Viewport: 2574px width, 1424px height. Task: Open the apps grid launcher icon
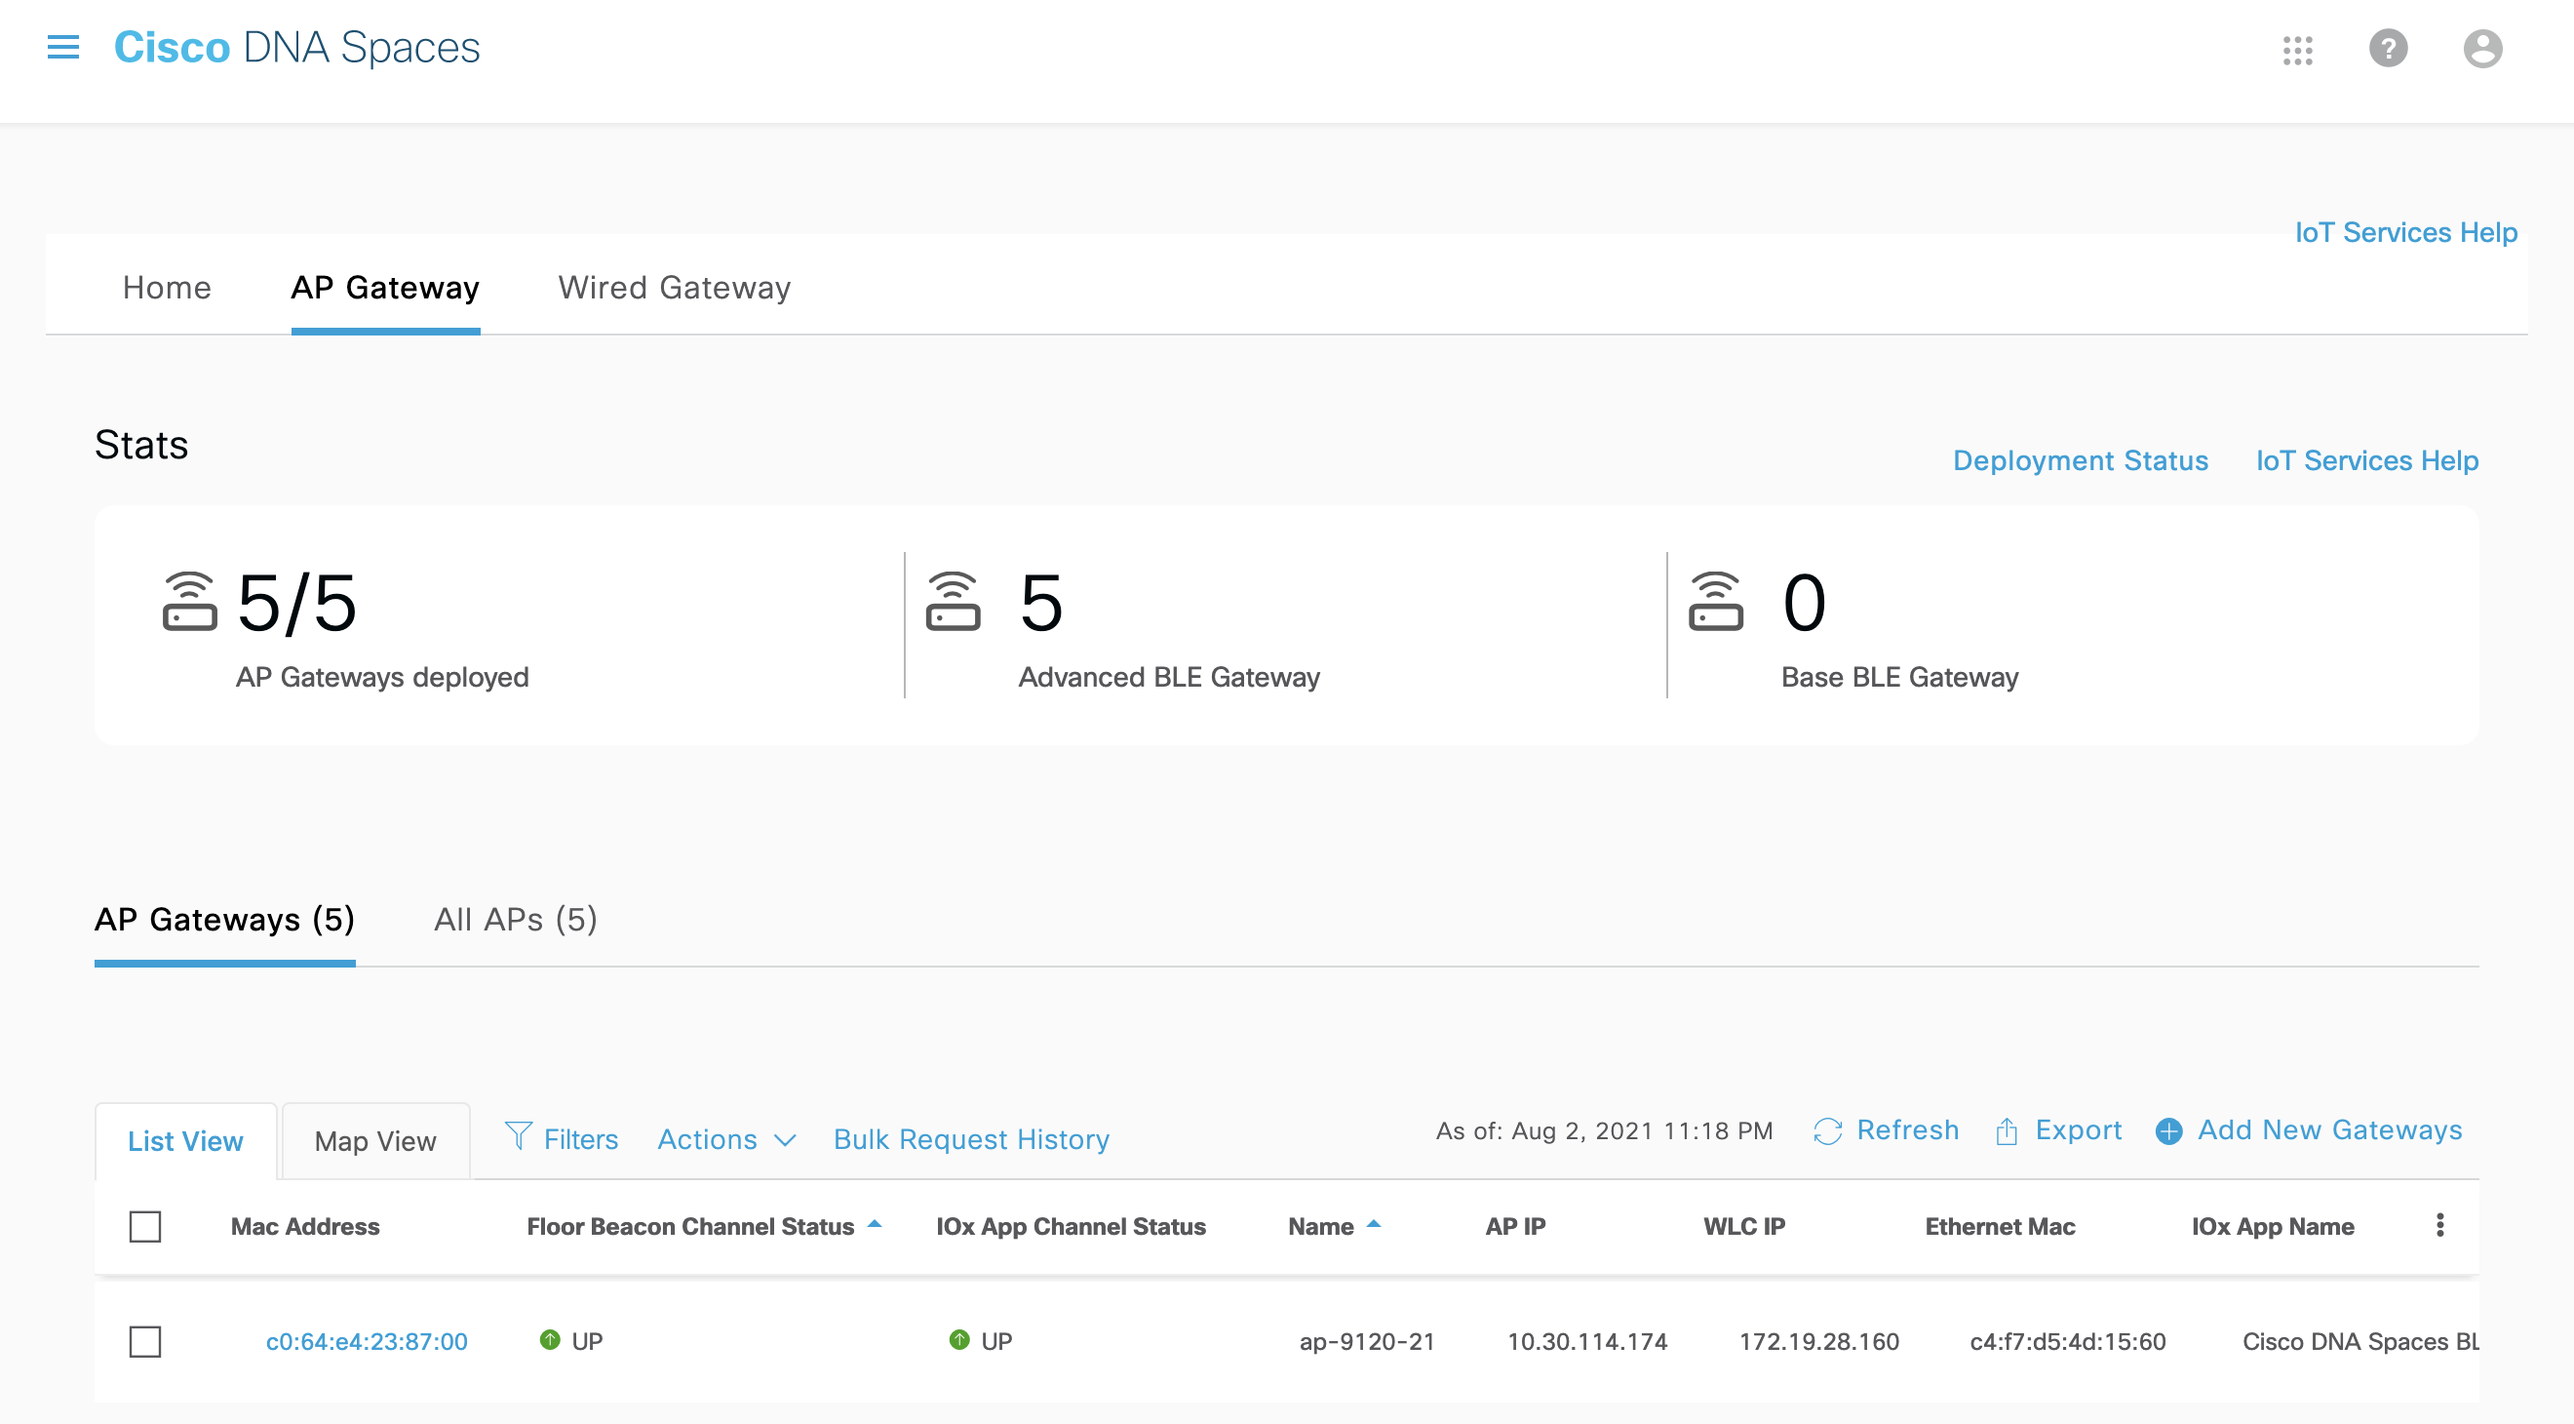tap(2297, 49)
